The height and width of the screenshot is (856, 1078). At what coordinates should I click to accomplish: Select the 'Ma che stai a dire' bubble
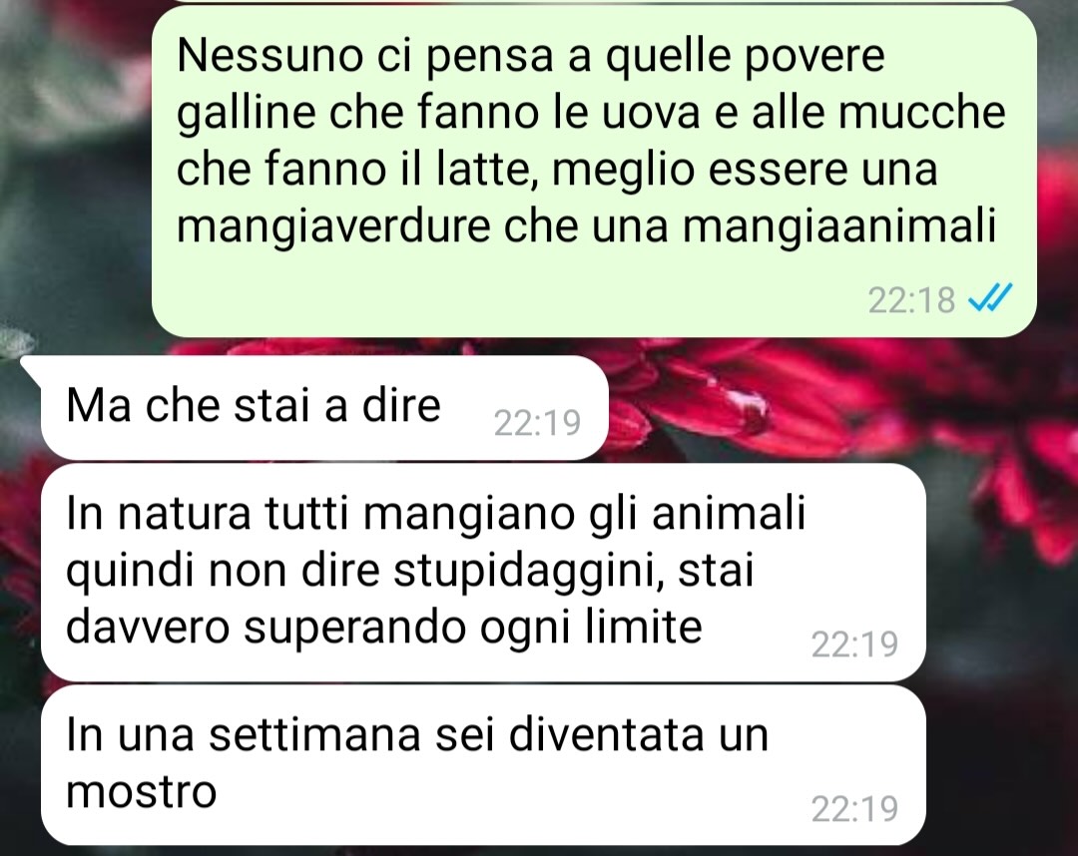point(324,407)
